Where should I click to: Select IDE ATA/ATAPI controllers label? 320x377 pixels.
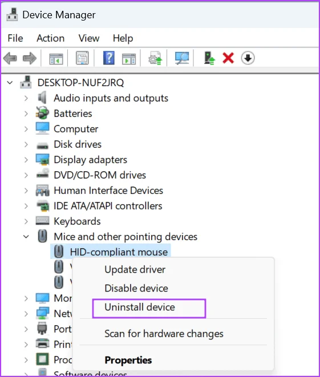click(x=108, y=206)
